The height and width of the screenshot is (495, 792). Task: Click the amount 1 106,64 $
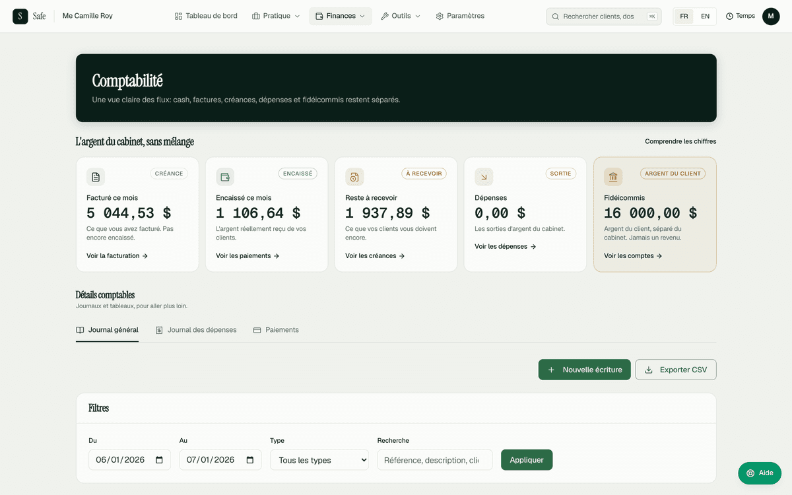pyautogui.click(x=258, y=213)
